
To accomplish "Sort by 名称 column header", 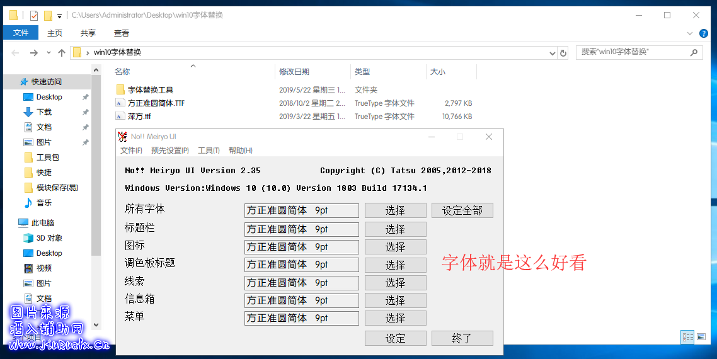I will click(x=122, y=72).
